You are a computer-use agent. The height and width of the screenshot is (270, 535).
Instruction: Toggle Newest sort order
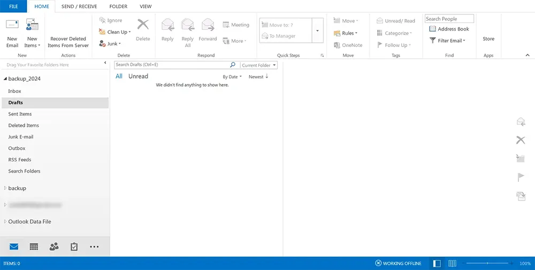[x=258, y=76]
